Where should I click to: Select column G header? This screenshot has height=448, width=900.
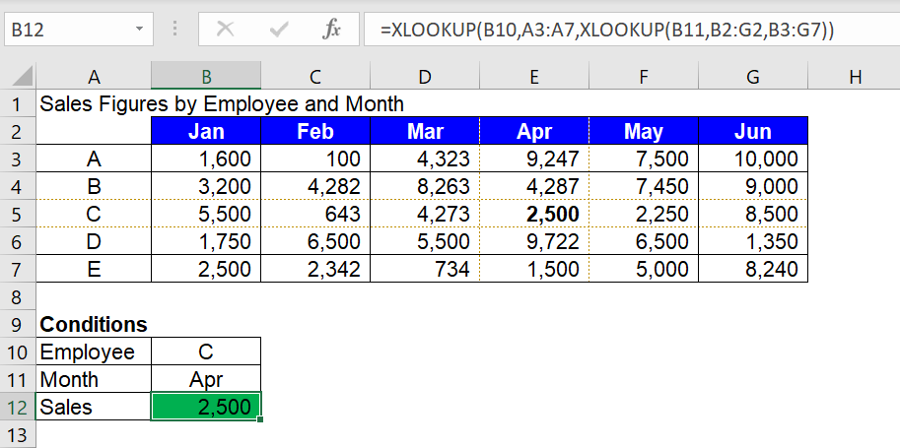(x=753, y=76)
